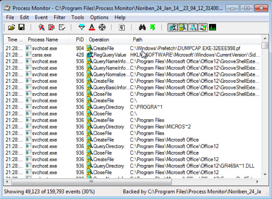
Task: Click the Operation column header
Action: [99, 40]
